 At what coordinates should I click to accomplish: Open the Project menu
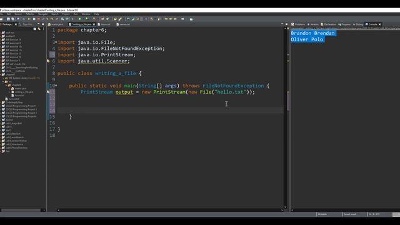[66, 14]
